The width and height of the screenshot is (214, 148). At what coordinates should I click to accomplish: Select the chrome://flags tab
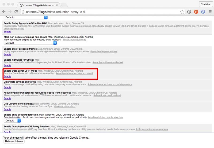point(39,5)
